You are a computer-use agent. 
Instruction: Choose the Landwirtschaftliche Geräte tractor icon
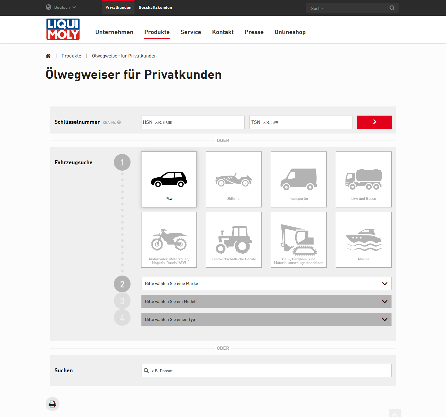(x=233, y=240)
